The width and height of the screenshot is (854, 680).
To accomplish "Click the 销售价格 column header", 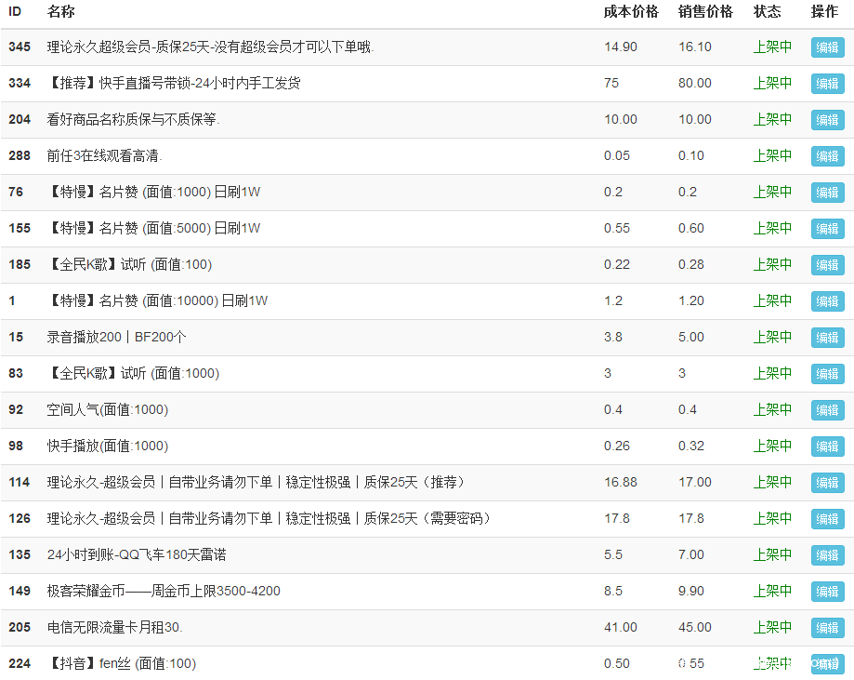I will (x=705, y=12).
